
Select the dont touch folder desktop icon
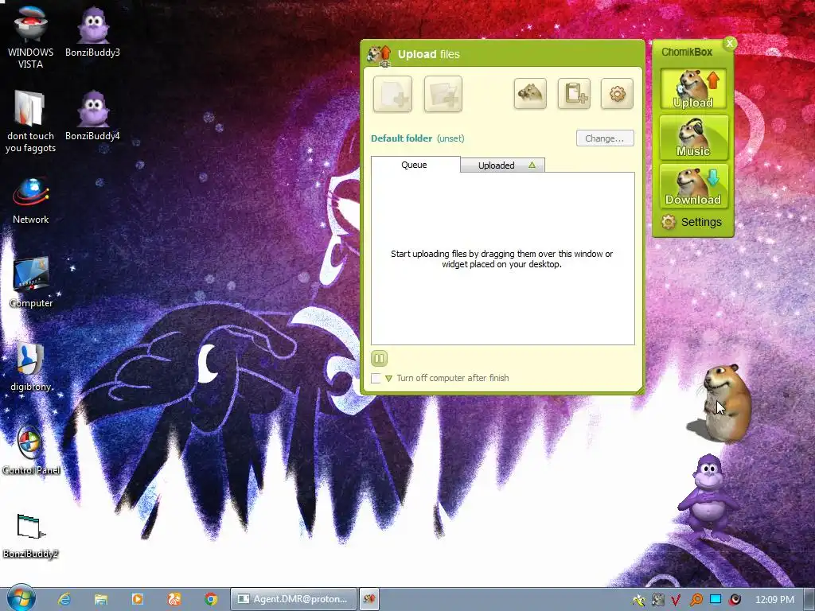coord(30,122)
